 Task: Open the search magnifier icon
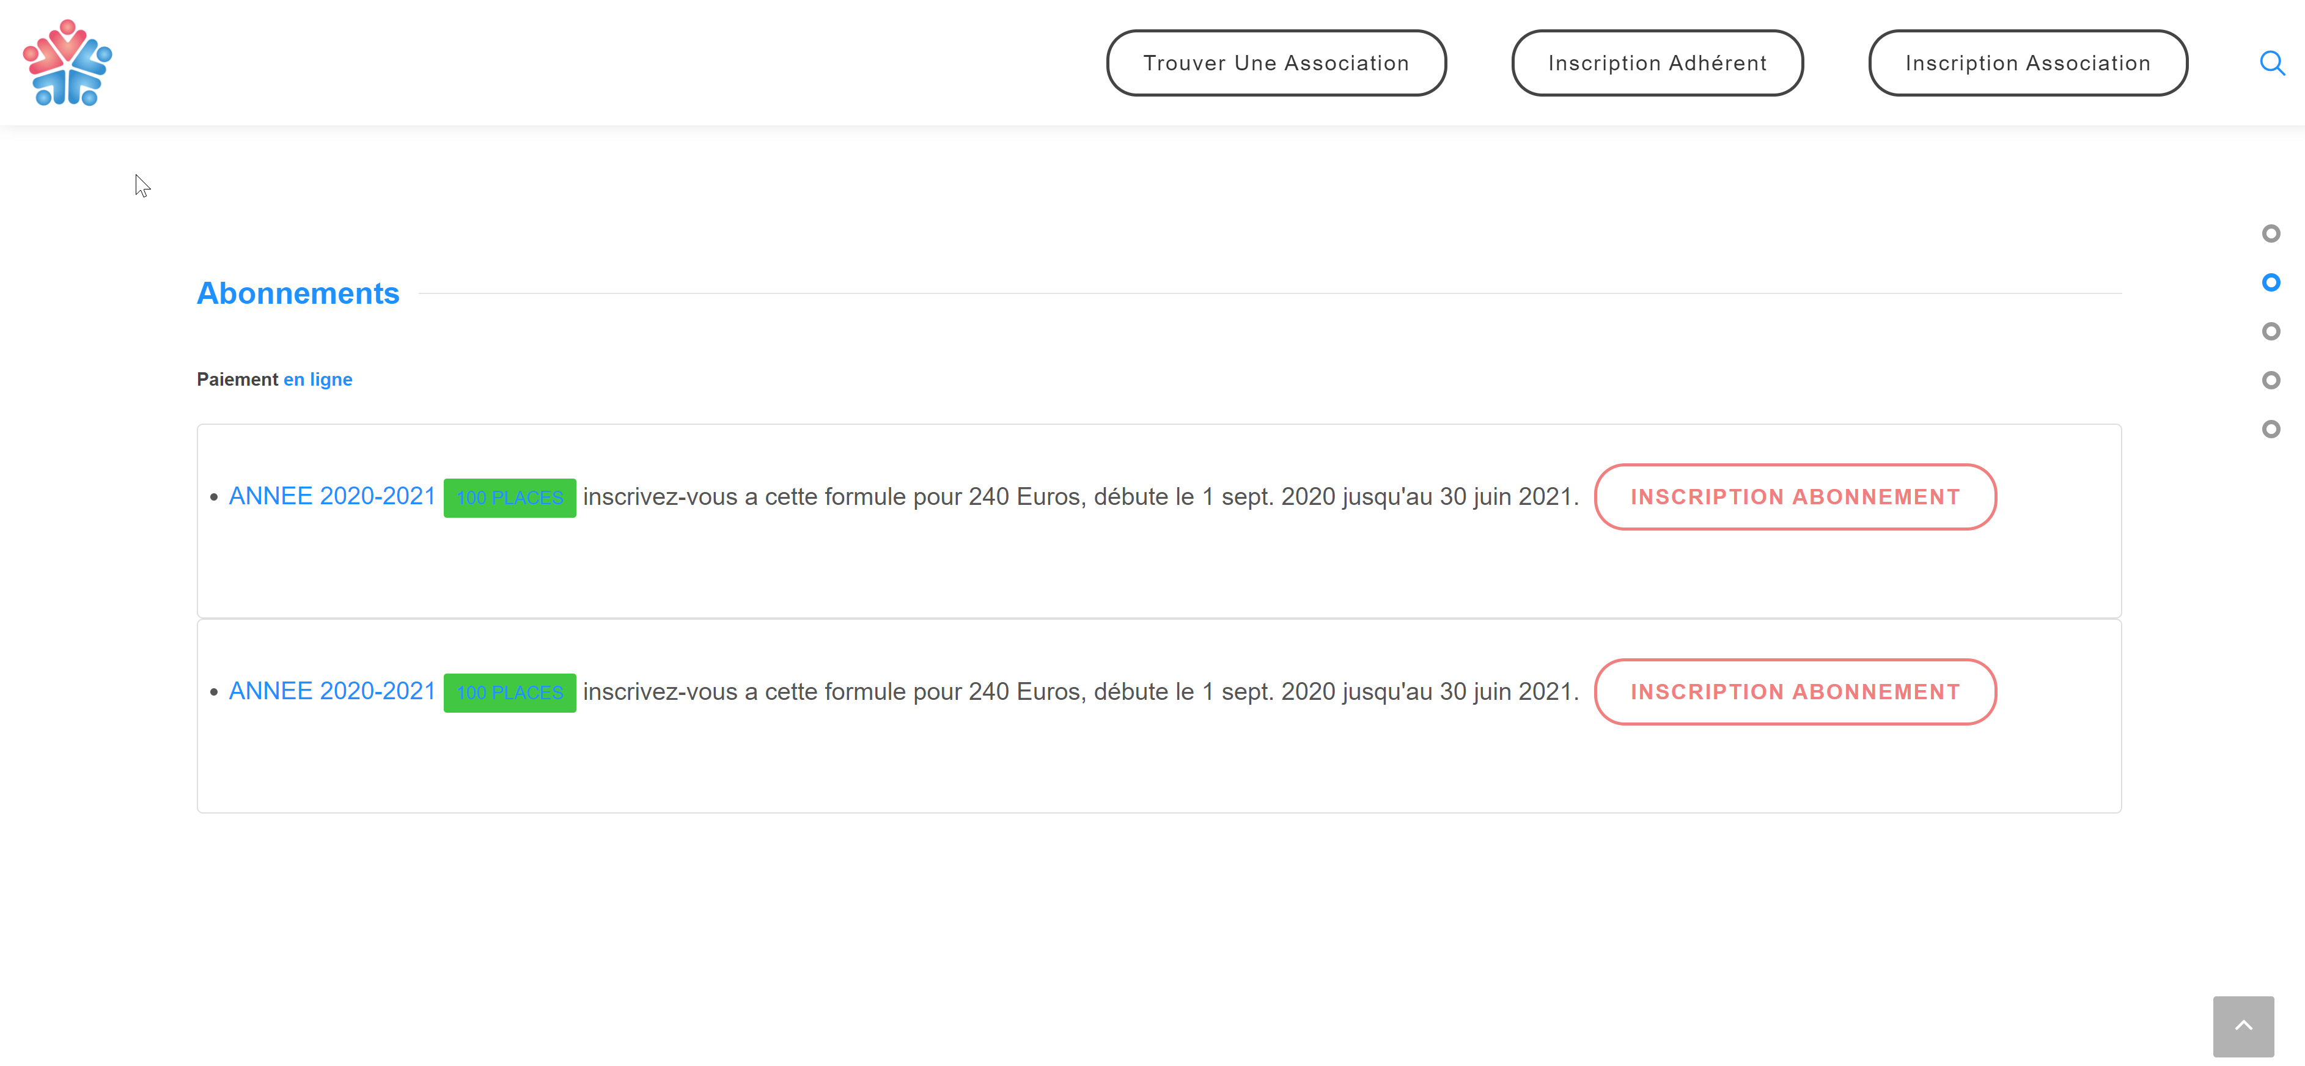pyautogui.click(x=2271, y=63)
